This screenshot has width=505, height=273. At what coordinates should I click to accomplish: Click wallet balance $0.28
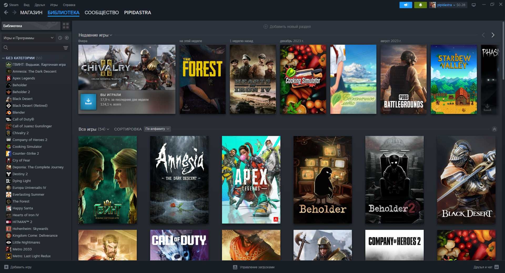[461, 5]
